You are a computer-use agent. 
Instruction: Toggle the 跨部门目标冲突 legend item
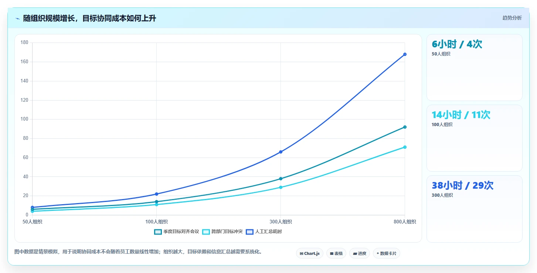coord(222,232)
